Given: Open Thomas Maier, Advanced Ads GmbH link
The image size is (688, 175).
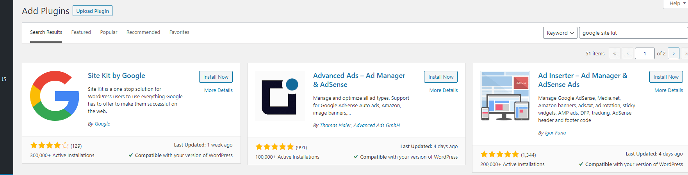Looking at the screenshot, I should coord(360,126).
